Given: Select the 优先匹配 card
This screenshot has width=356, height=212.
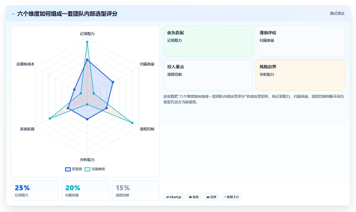Looking at the screenshot, I should (208, 41).
